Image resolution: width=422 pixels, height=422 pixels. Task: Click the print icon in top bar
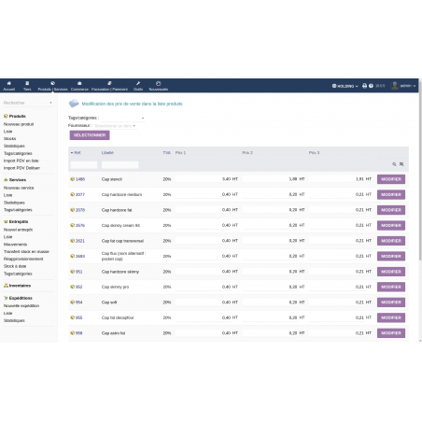click(x=364, y=86)
